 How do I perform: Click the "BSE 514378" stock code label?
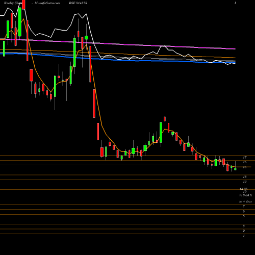coord(78,3)
